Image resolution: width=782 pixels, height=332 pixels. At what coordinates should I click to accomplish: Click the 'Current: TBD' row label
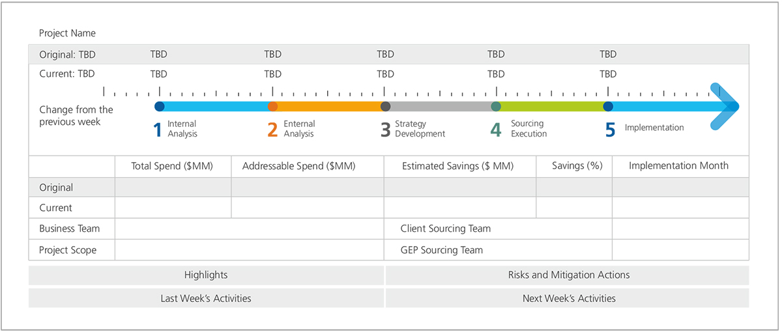tap(66, 74)
